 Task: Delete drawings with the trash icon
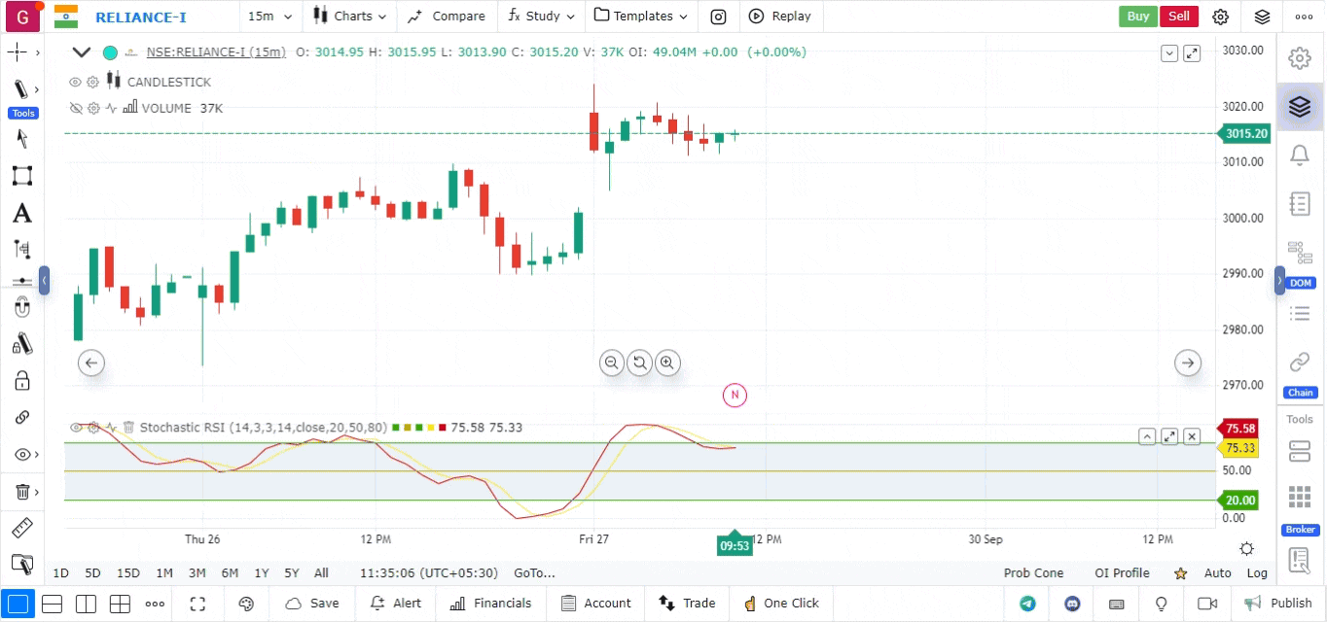coord(21,492)
